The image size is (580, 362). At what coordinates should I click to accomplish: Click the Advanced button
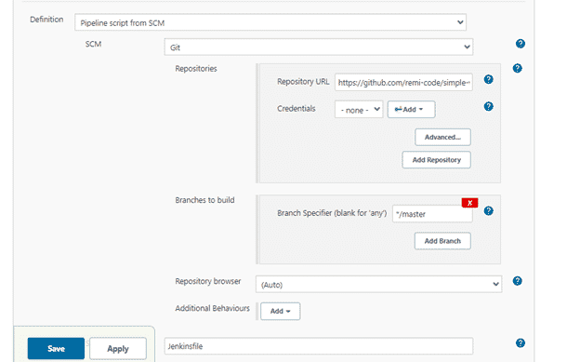[442, 137]
